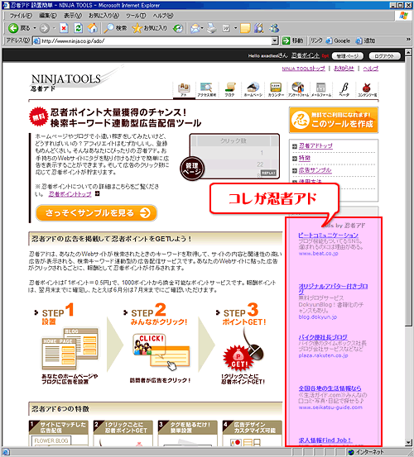Open the 検索 search magnifier in toolbar
The width and height of the screenshot is (414, 457).
tap(115, 28)
